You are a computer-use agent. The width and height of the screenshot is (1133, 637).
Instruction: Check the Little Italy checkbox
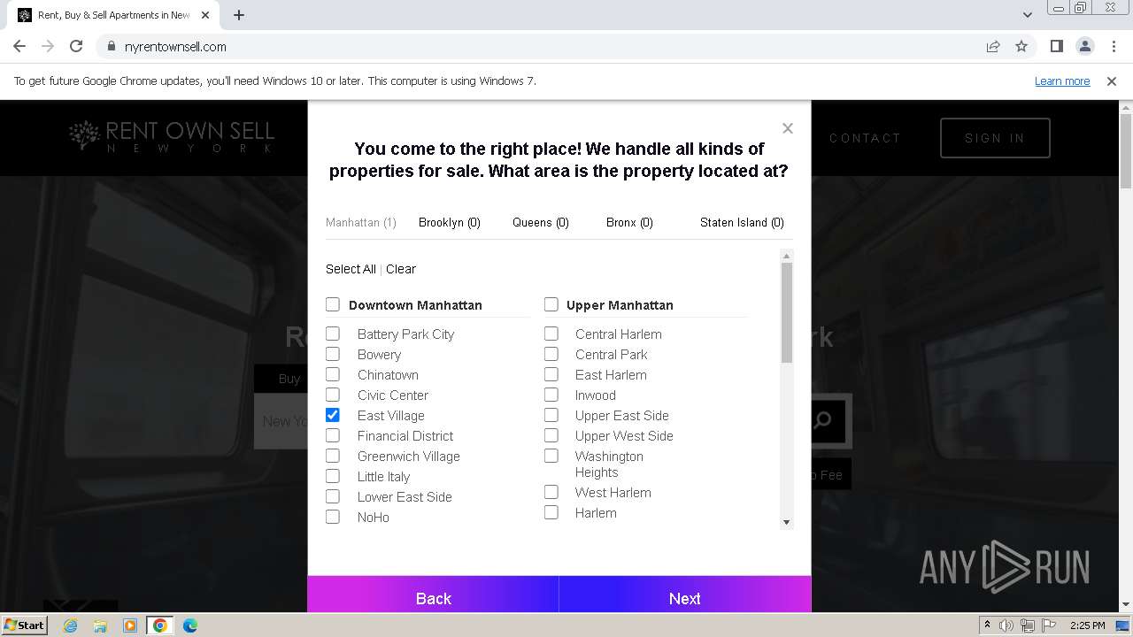(333, 476)
